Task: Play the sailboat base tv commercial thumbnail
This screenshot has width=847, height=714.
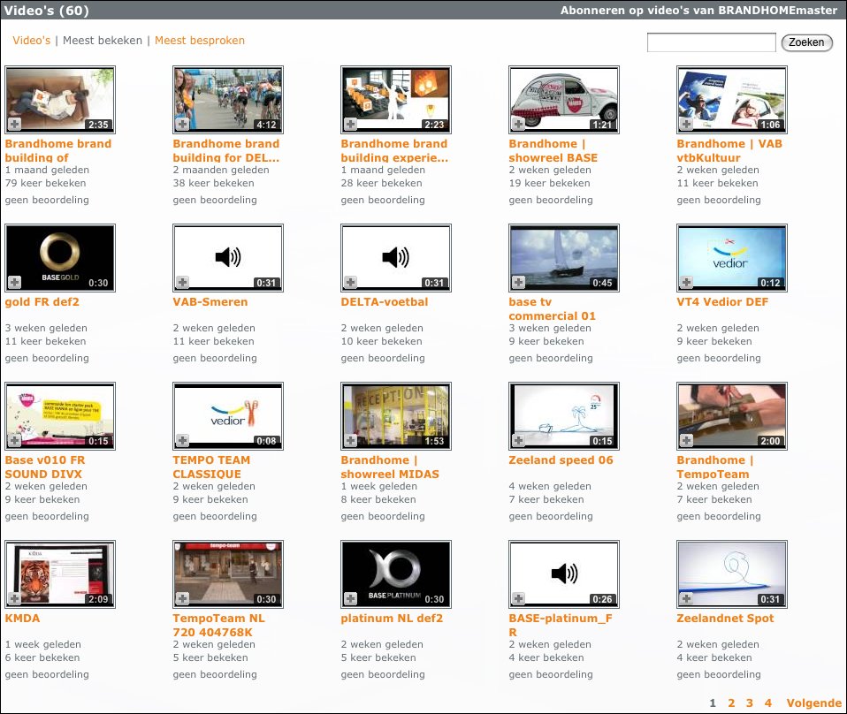Action: [564, 258]
